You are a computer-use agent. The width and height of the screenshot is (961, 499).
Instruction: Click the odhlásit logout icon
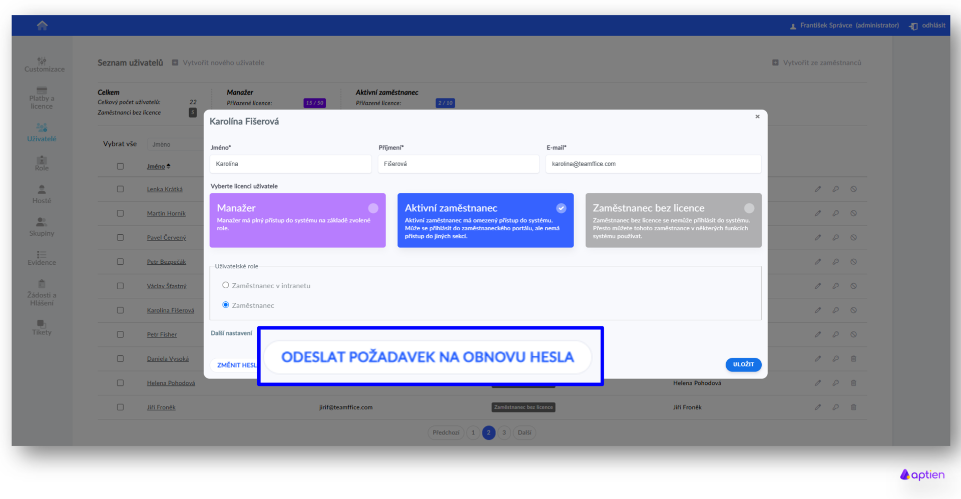913,26
